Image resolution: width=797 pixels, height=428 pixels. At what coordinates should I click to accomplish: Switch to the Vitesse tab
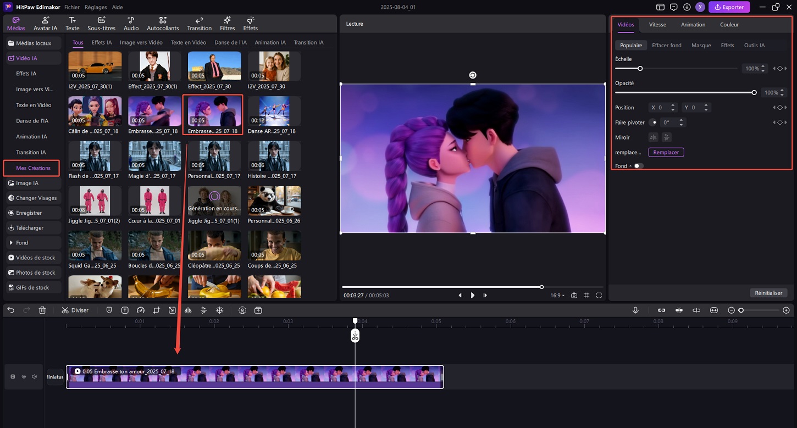point(657,25)
